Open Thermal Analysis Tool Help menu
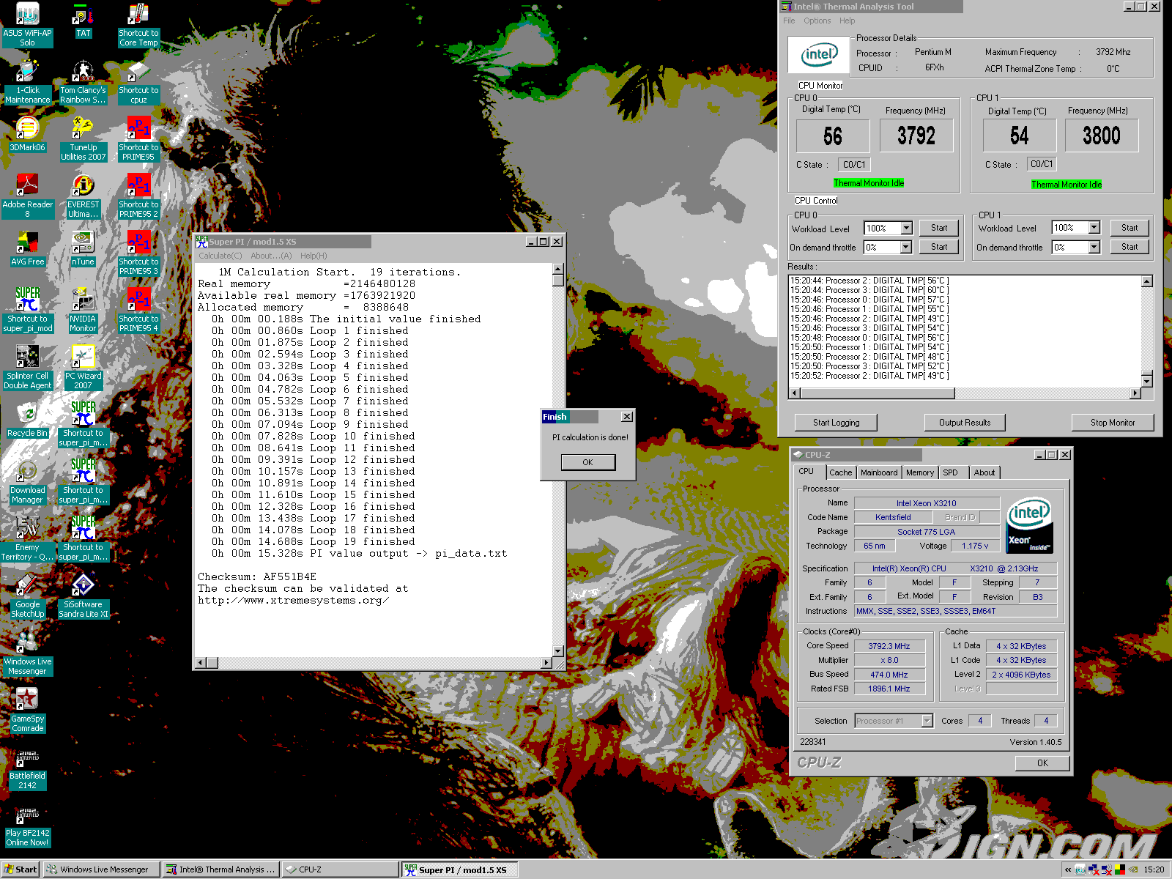Screen dimensions: 1172x879 tap(848, 21)
